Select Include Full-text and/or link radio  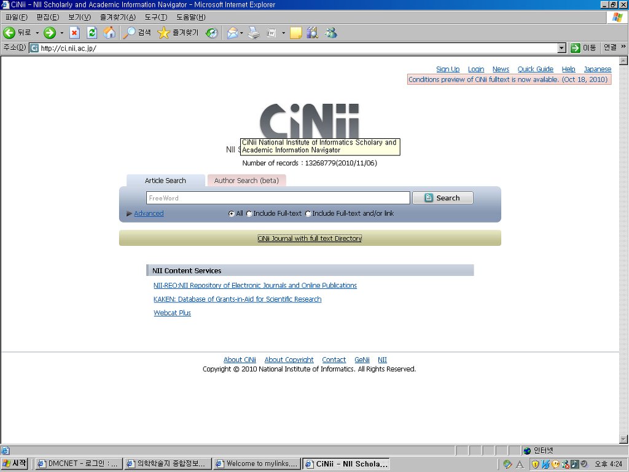coord(308,213)
